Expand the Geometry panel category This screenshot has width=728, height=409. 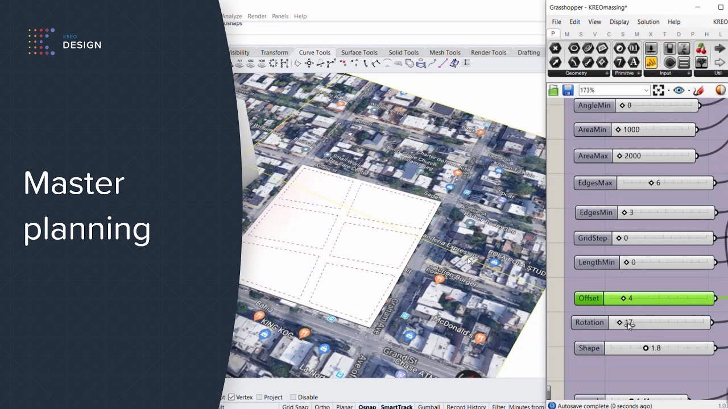[x=607, y=73]
